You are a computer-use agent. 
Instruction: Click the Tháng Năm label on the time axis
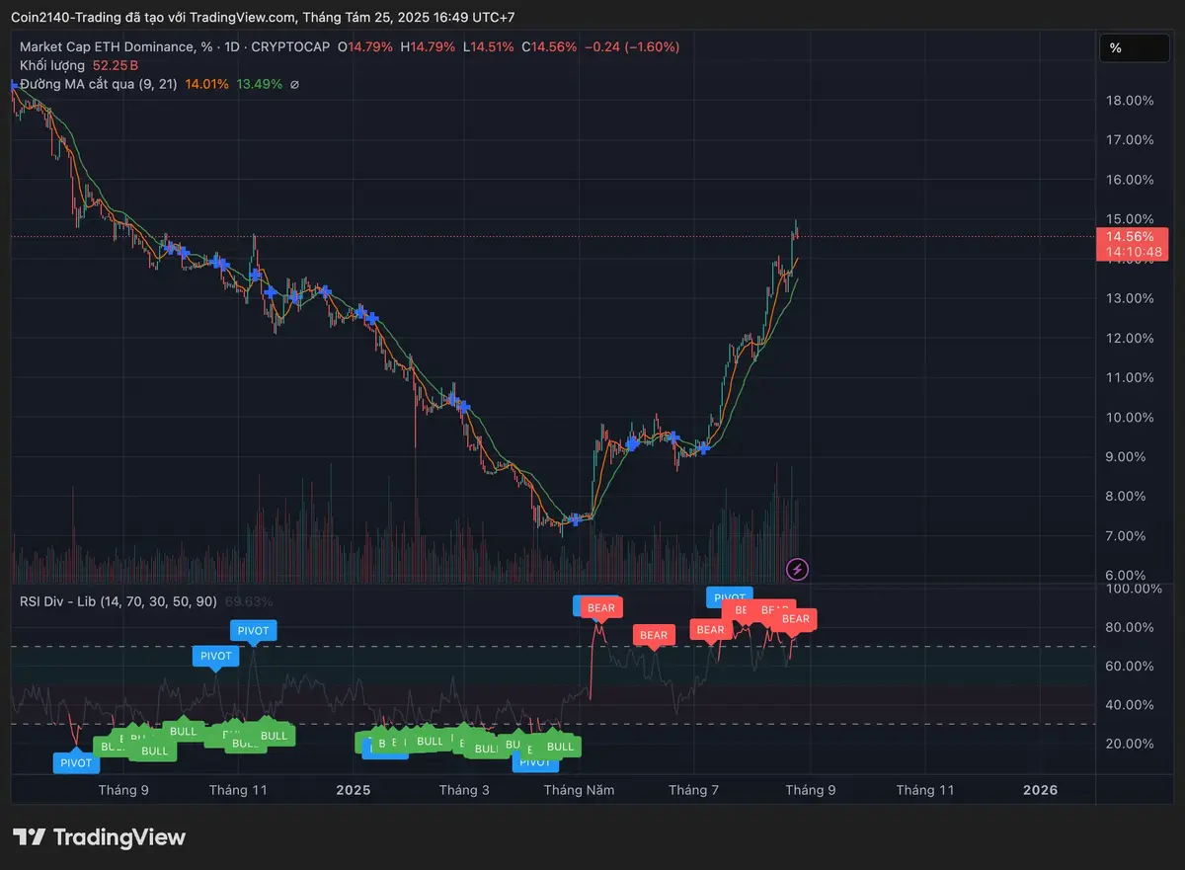point(579,790)
